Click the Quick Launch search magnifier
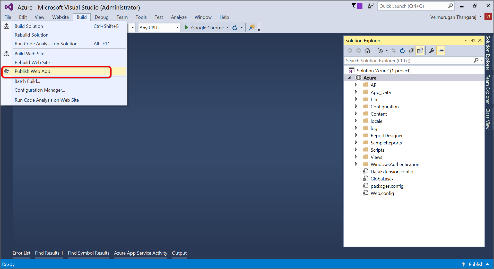This screenshot has width=494, height=269. tap(450, 6)
